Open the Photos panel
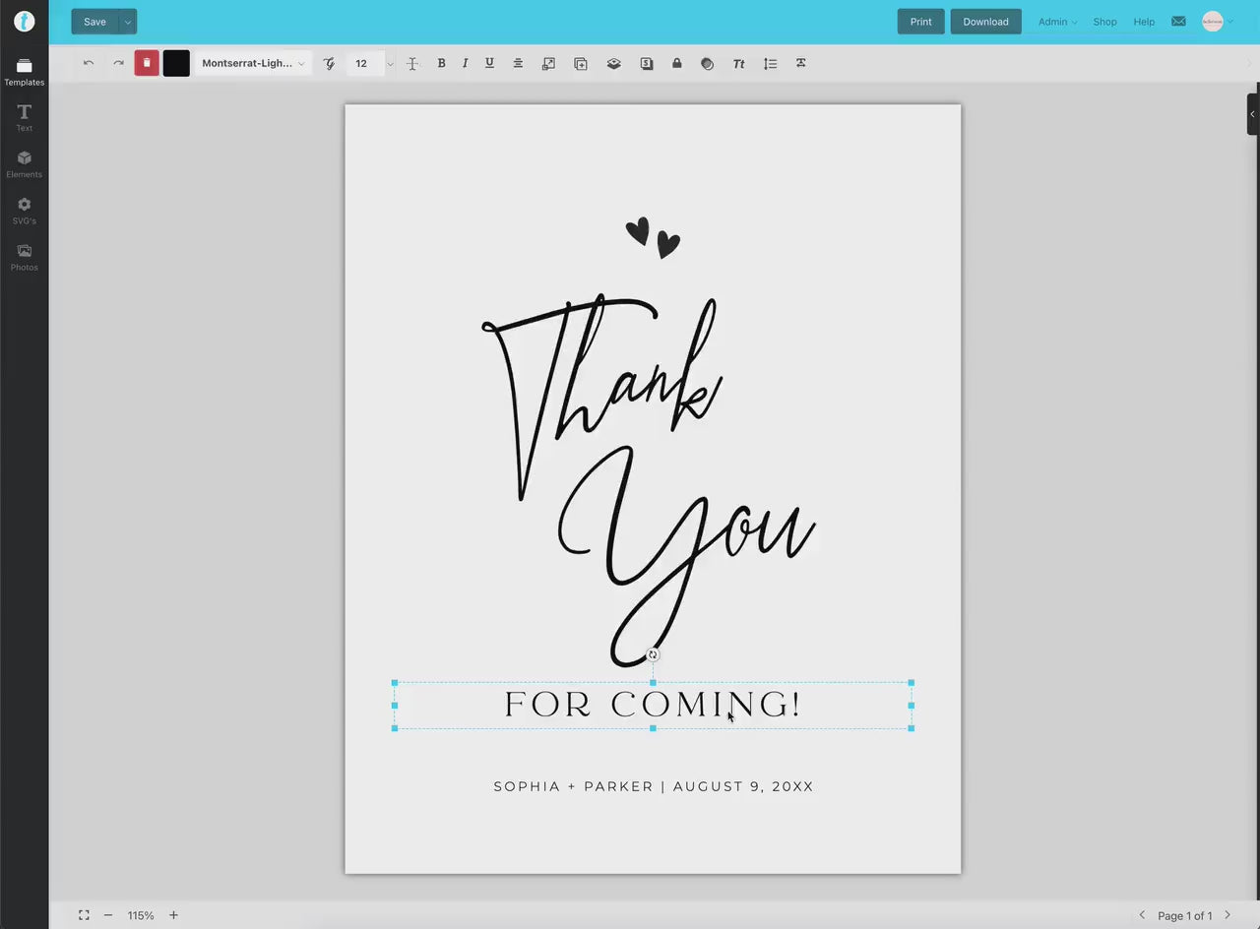The height and width of the screenshot is (929, 1260). (24, 257)
